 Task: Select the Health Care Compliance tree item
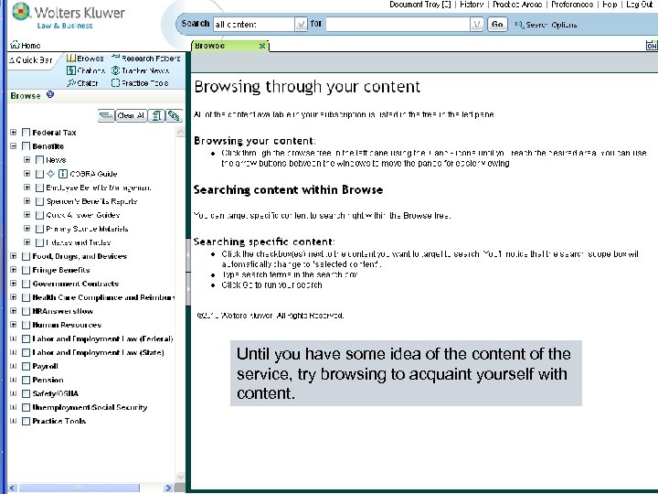[x=103, y=297]
